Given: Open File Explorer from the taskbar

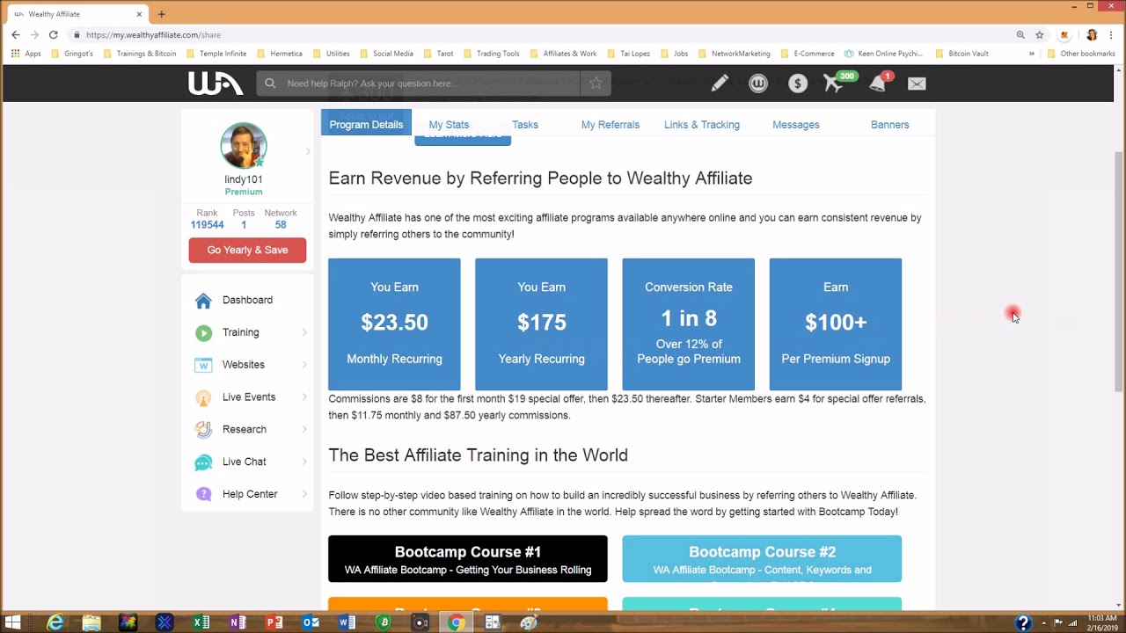Looking at the screenshot, I should 91,622.
